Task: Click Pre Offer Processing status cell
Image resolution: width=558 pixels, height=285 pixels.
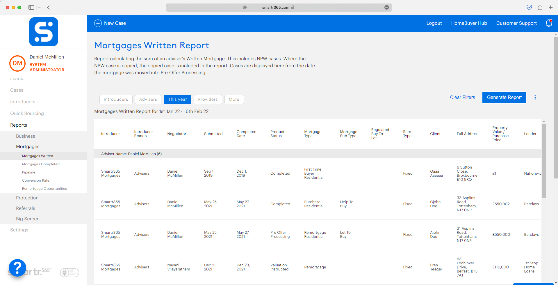Action: pyautogui.click(x=280, y=235)
